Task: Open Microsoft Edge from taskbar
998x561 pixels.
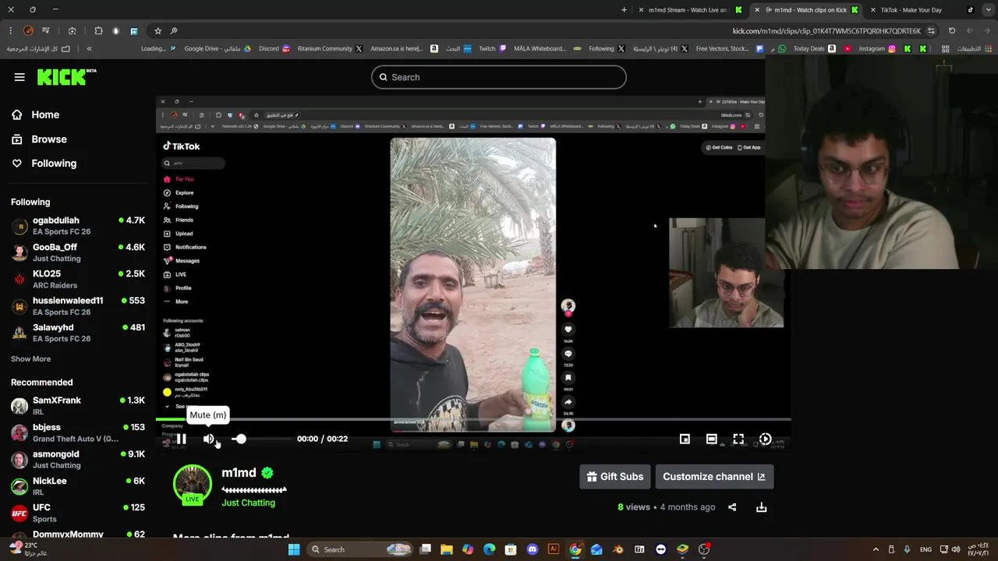Action: pos(489,549)
